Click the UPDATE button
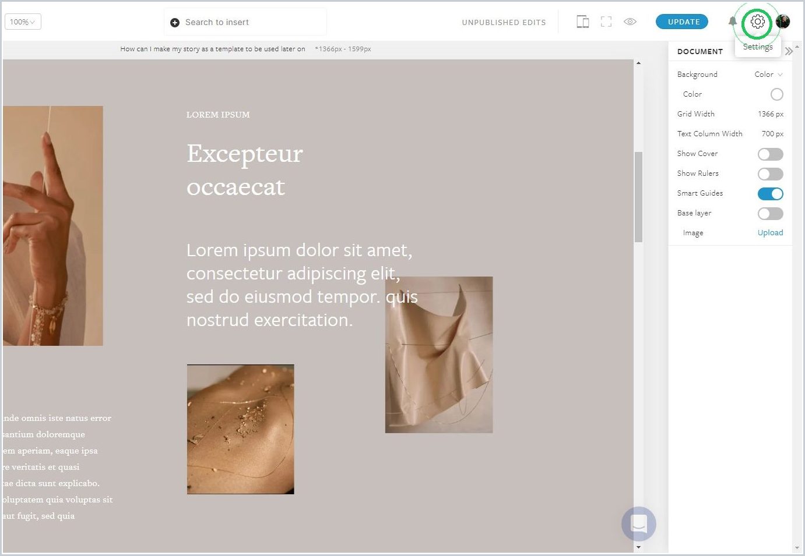This screenshot has width=805, height=556. [x=682, y=22]
